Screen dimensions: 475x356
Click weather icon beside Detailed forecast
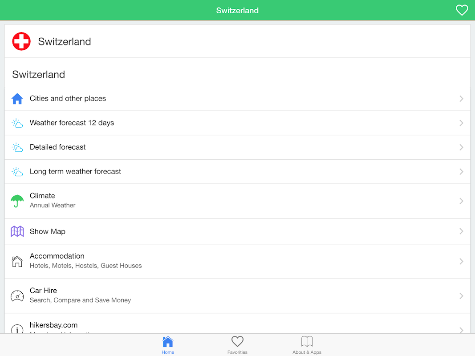tap(17, 147)
